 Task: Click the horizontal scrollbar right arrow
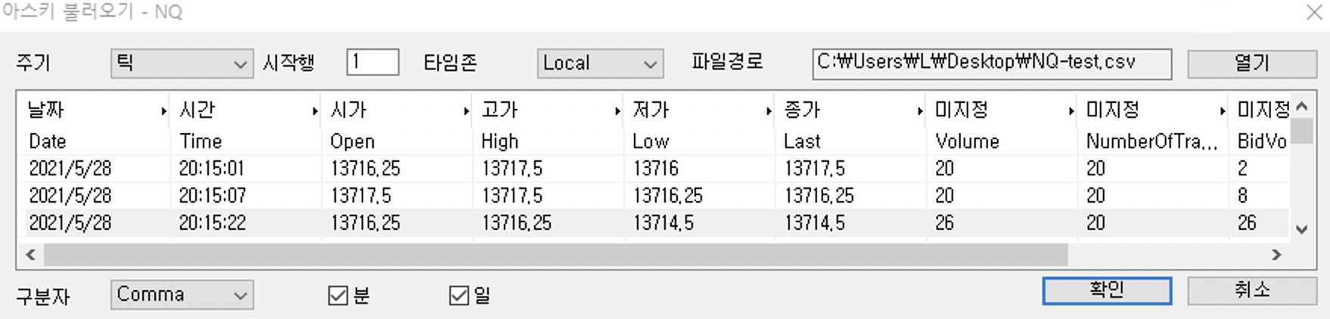tap(1276, 255)
